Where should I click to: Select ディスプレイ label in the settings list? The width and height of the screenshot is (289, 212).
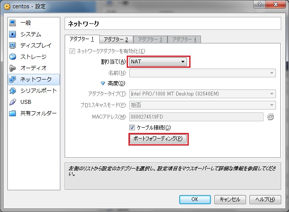pyautogui.click(x=36, y=45)
